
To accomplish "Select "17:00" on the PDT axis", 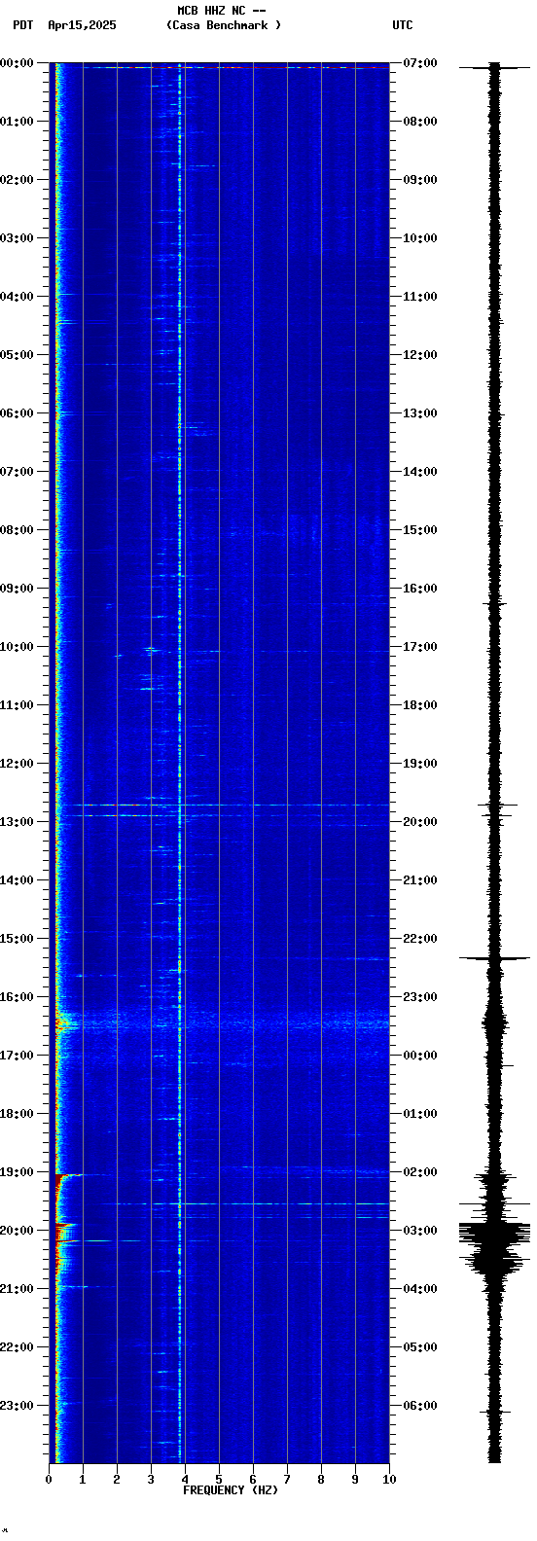I will (17, 1056).
